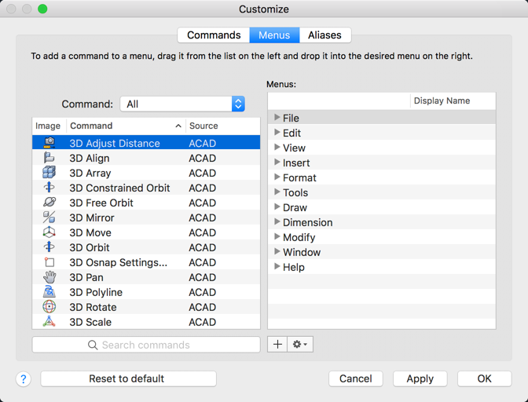Click the 3D Scale command icon
The height and width of the screenshot is (402, 528).
(x=49, y=322)
